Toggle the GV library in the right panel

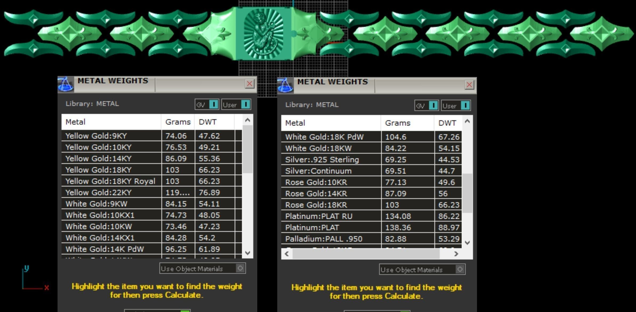pos(433,106)
